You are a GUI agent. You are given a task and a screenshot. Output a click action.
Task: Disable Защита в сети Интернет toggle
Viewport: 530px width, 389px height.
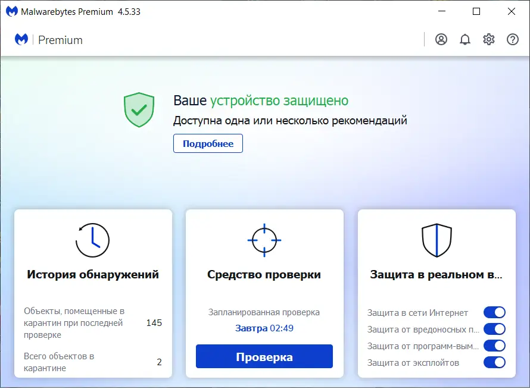pyautogui.click(x=495, y=312)
